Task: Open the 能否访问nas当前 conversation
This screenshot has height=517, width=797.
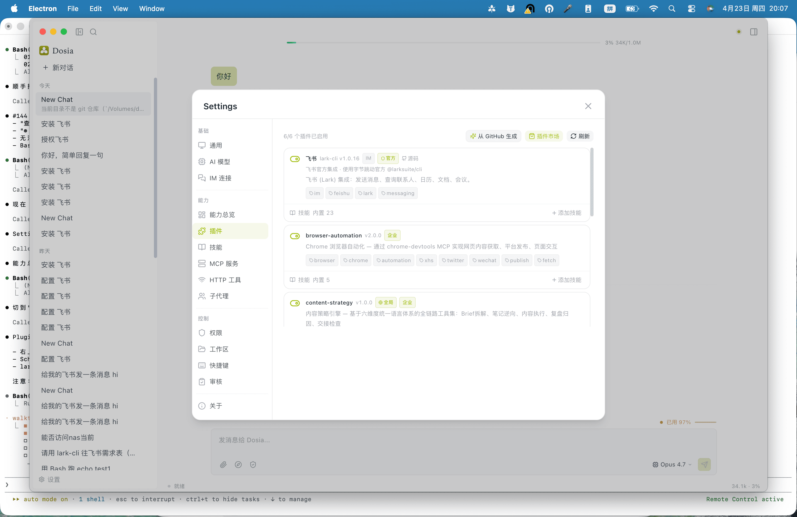Action: (x=93, y=437)
